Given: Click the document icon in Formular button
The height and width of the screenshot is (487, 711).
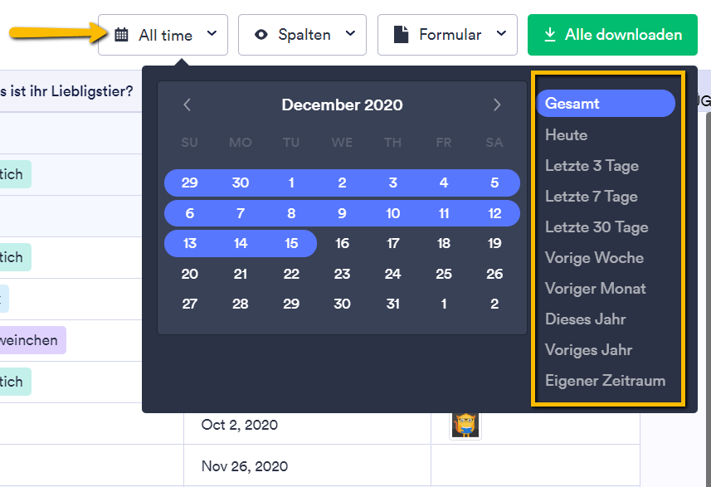Looking at the screenshot, I should (x=402, y=35).
